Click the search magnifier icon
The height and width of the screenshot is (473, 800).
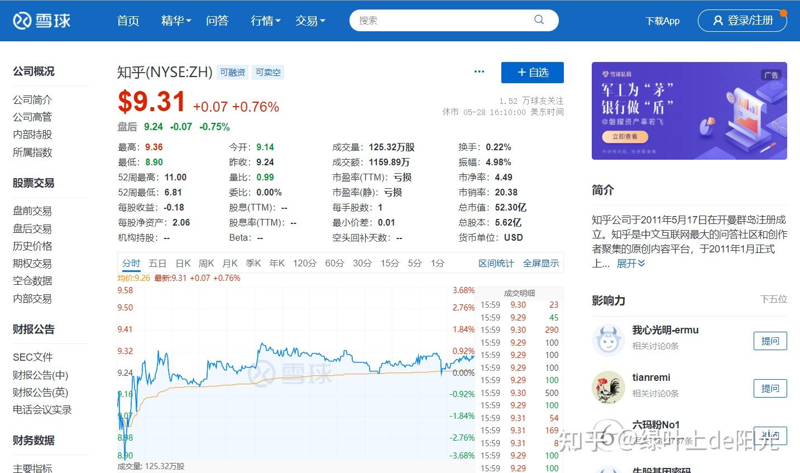point(539,20)
